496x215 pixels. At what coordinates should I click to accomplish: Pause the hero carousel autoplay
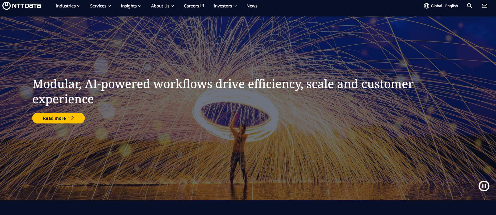pos(484,186)
